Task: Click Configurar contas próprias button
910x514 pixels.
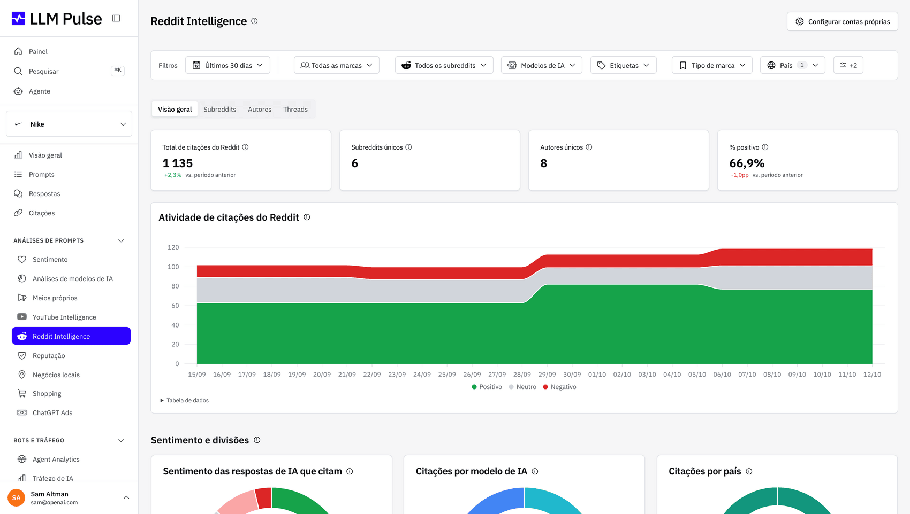Action: 842,21
